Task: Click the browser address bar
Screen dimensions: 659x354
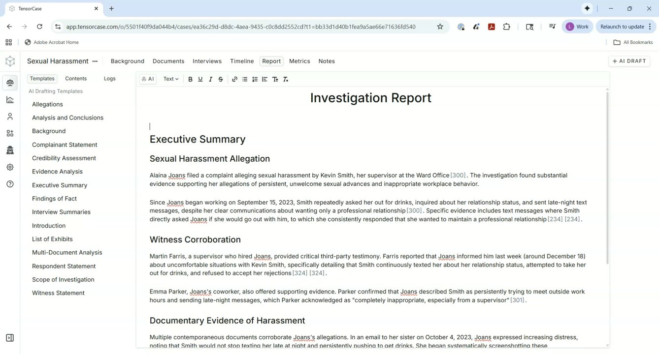Action: point(240,27)
